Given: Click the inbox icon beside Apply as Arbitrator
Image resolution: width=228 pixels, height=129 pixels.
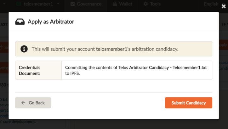Looking at the screenshot, I should click(x=20, y=22).
